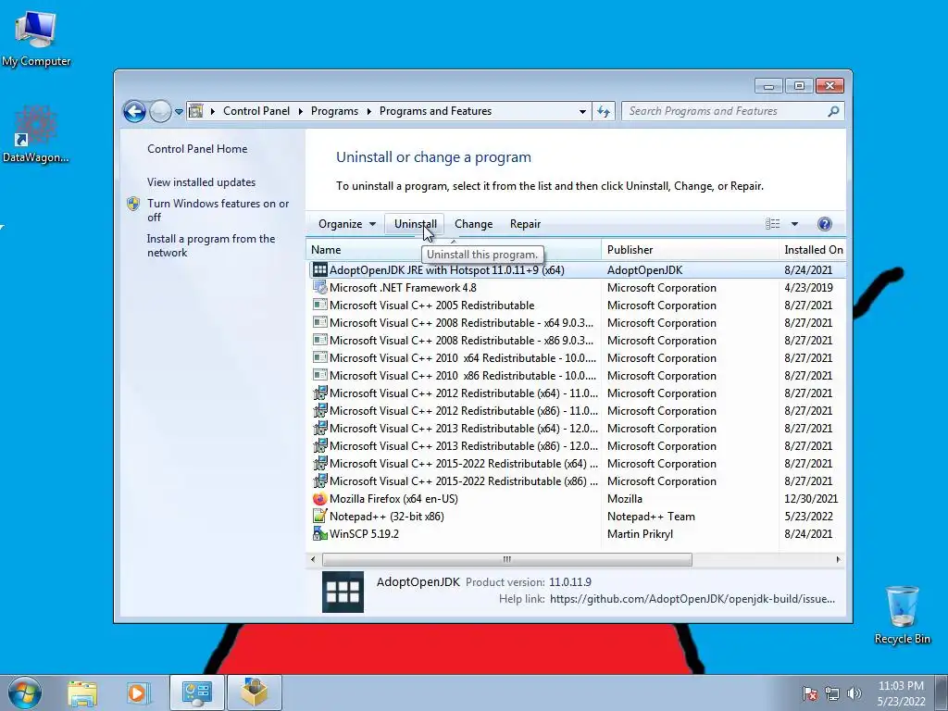This screenshot has height=711, width=948.
Task: Open the DataWagon desktop shortcut
Action: point(36,135)
